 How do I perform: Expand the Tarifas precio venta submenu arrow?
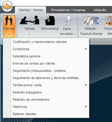86,85
